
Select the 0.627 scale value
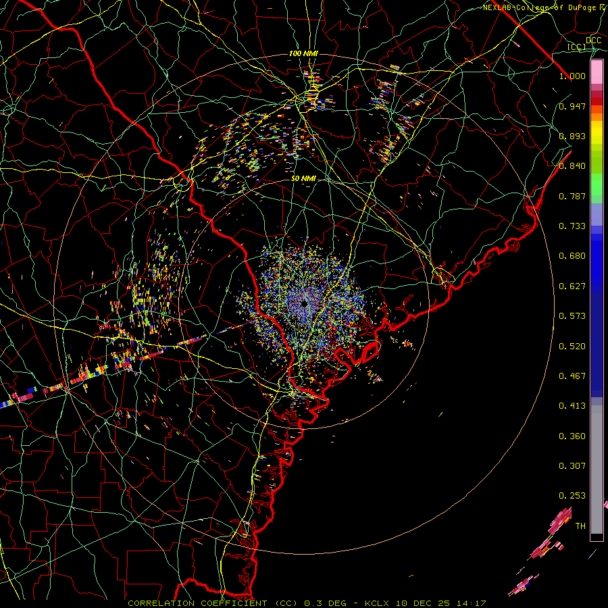coord(572,286)
